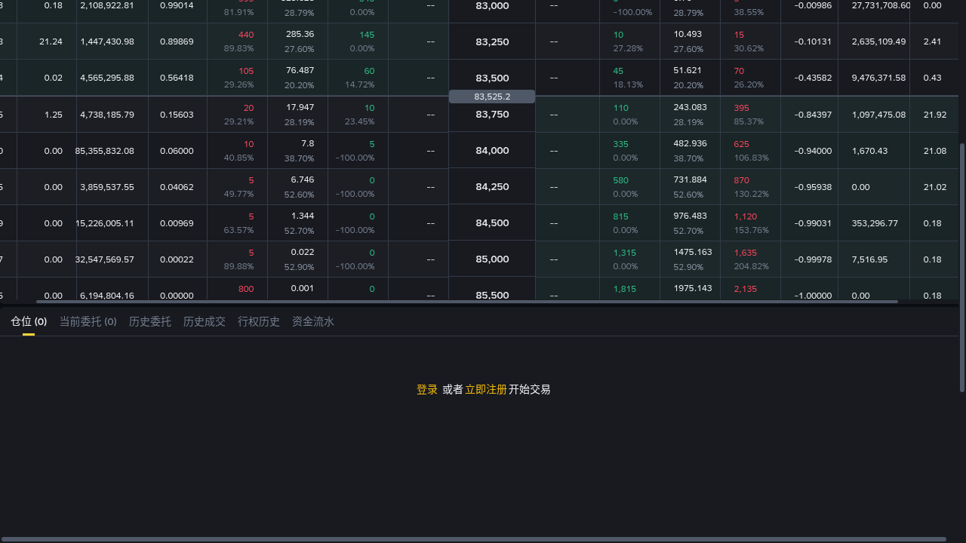Open the 历史委托 tab

150,321
